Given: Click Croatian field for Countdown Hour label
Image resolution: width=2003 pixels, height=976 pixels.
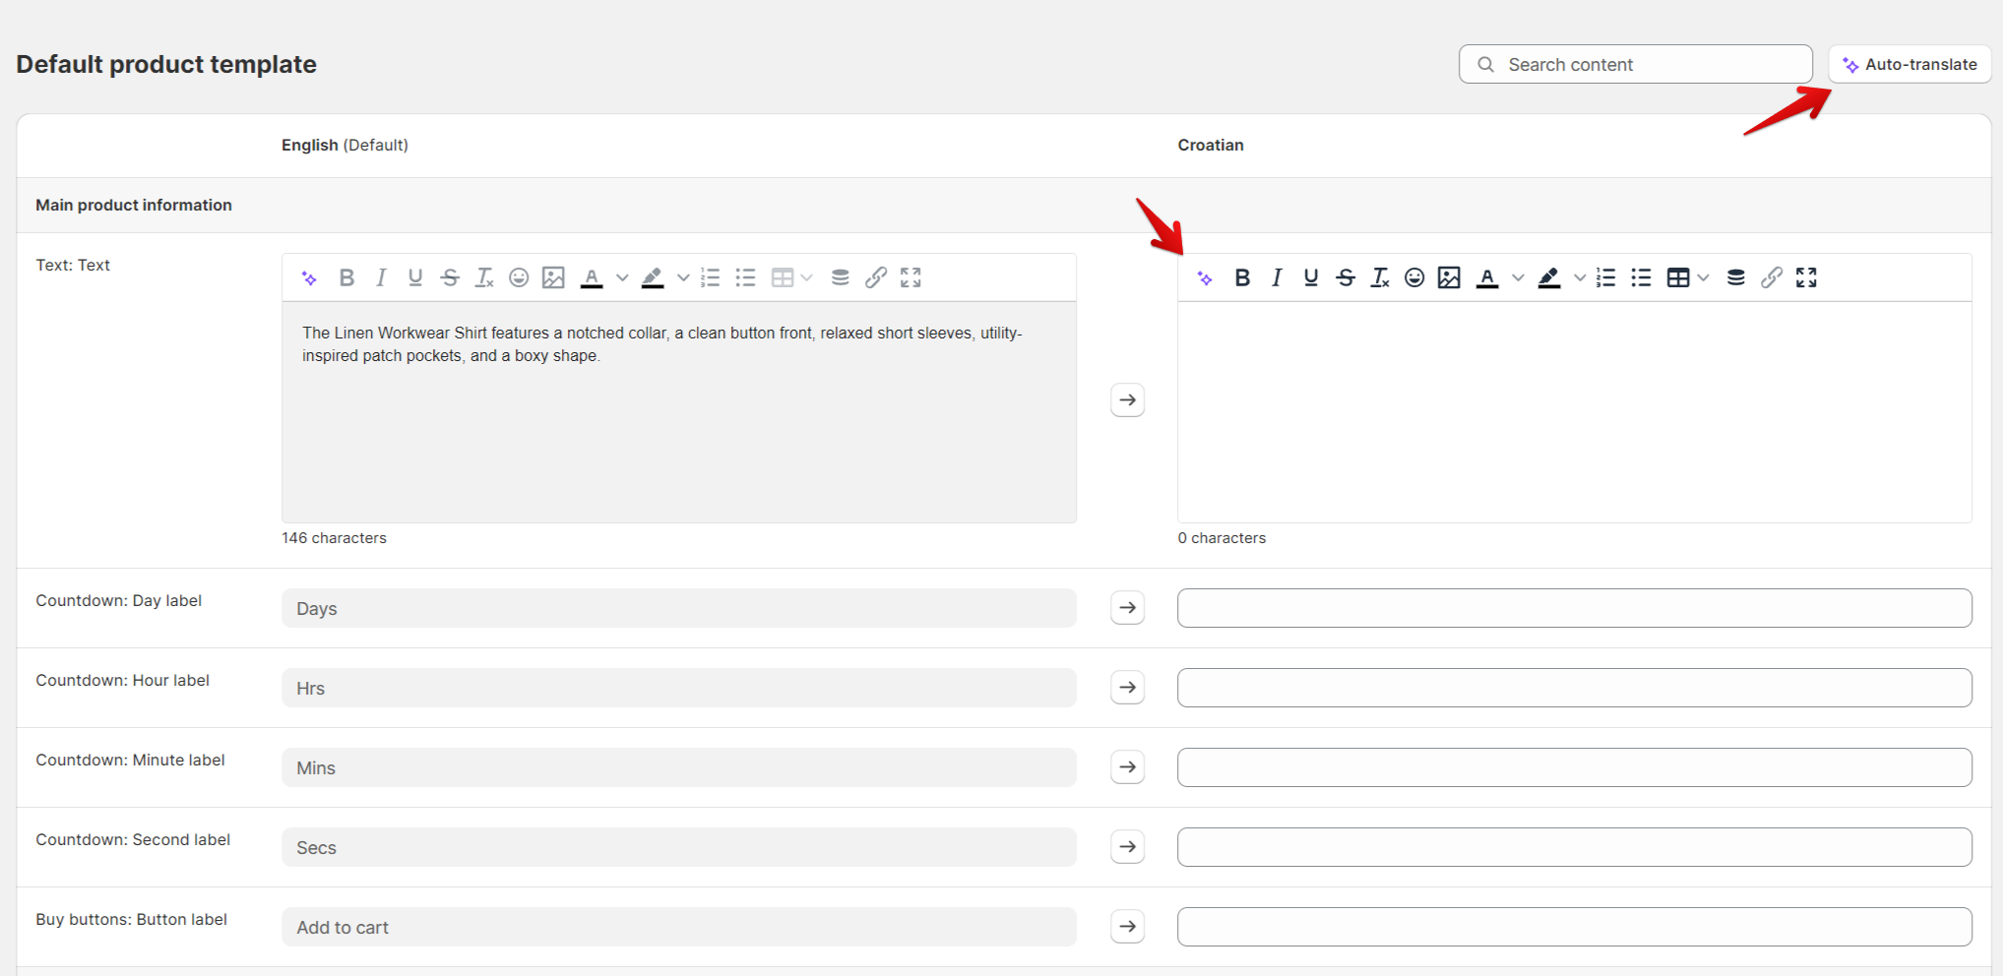Looking at the screenshot, I should point(1575,688).
